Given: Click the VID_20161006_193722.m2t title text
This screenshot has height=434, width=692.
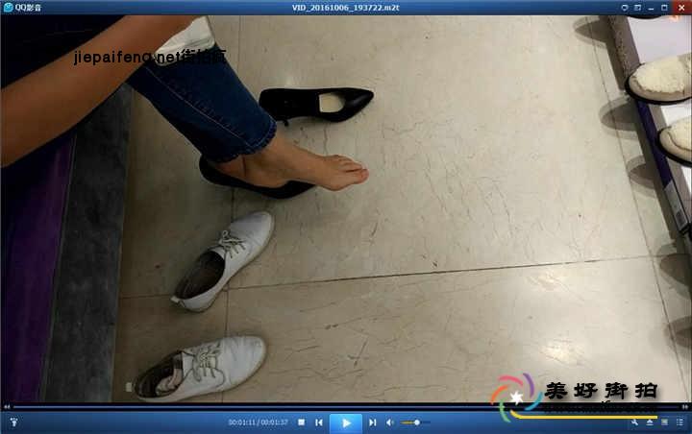Looking at the screenshot, I should click(x=346, y=7).
